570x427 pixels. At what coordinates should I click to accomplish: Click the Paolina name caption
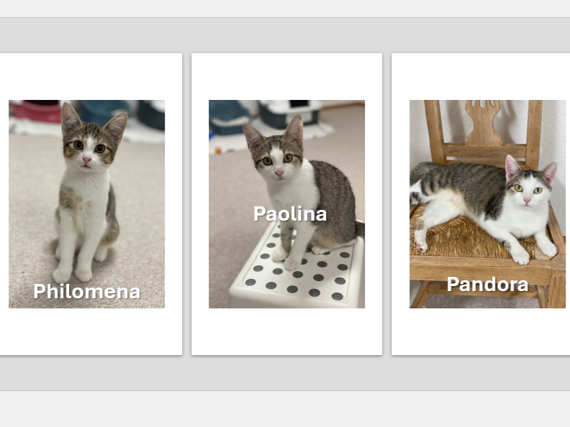click(290, 213)
